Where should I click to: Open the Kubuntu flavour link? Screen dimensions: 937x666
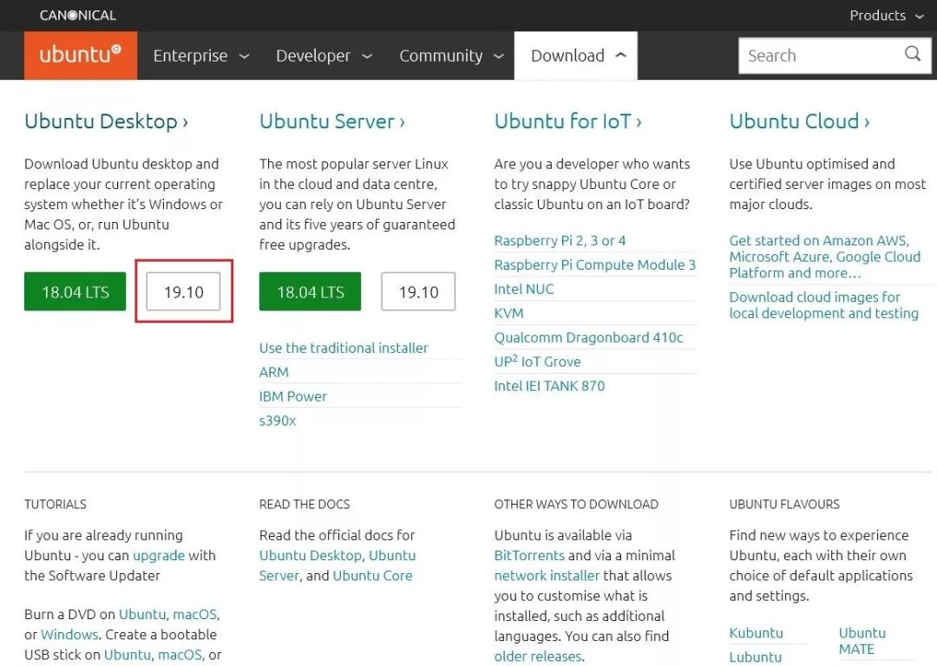coord(756,633)
